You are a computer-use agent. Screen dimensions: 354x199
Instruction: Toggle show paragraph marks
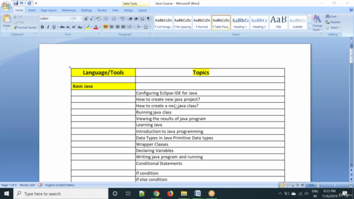pyautogui.click(x=148, y=19)
